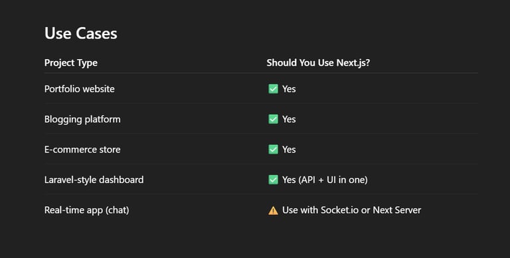The width and height of the screenshot is (510, 258).
Task: Click the green checkmark in Laravel-style dashboard row
Action: tap(273, 179)
